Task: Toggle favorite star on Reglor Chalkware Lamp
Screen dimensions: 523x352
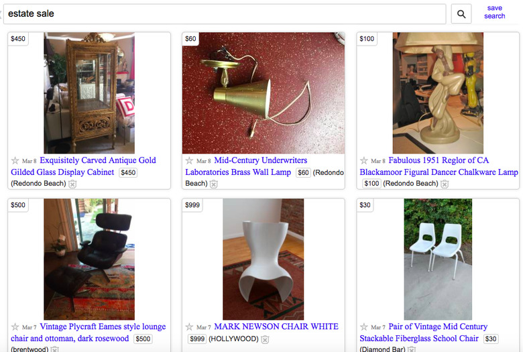Action: coord(364,161)
